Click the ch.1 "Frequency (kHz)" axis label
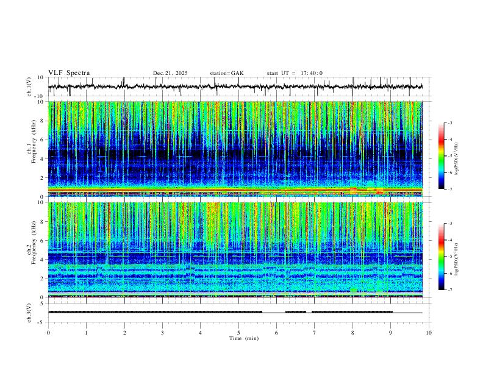This screenshot has width=483, height=373. (x=34, y=141)
